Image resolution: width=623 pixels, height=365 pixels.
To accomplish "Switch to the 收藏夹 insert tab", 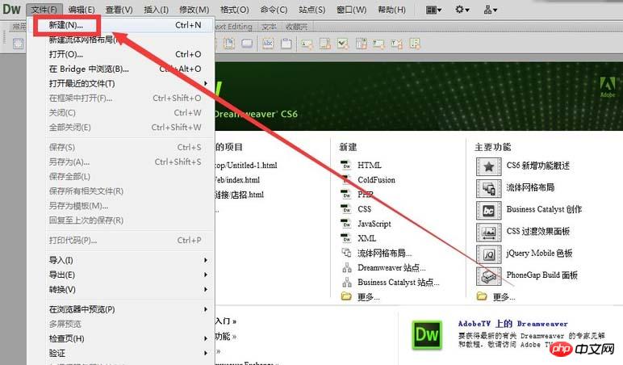I will pyautogui.click(x=296, y=27).
